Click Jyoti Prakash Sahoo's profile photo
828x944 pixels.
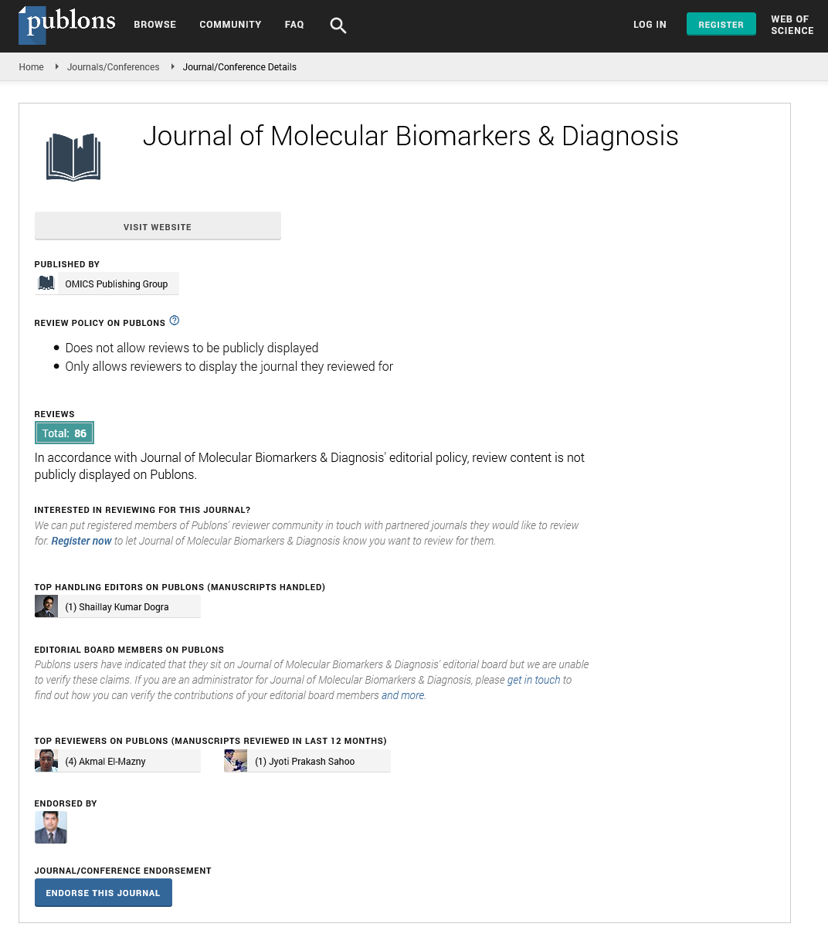point(236,761)
